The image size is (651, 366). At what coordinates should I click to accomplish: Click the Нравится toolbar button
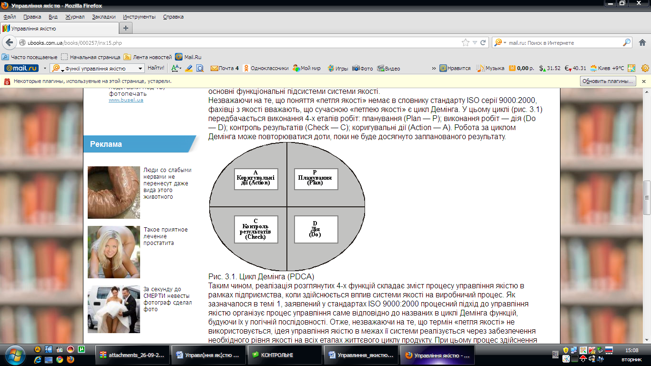[455, 68]
